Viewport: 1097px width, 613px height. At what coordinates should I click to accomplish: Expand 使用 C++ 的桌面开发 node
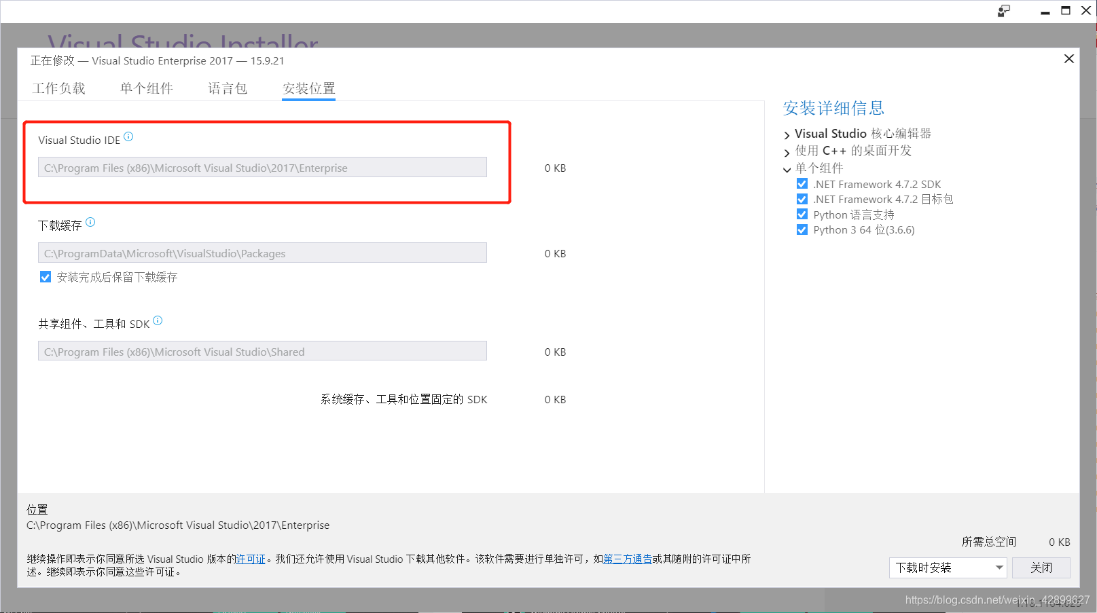(787, 152)
